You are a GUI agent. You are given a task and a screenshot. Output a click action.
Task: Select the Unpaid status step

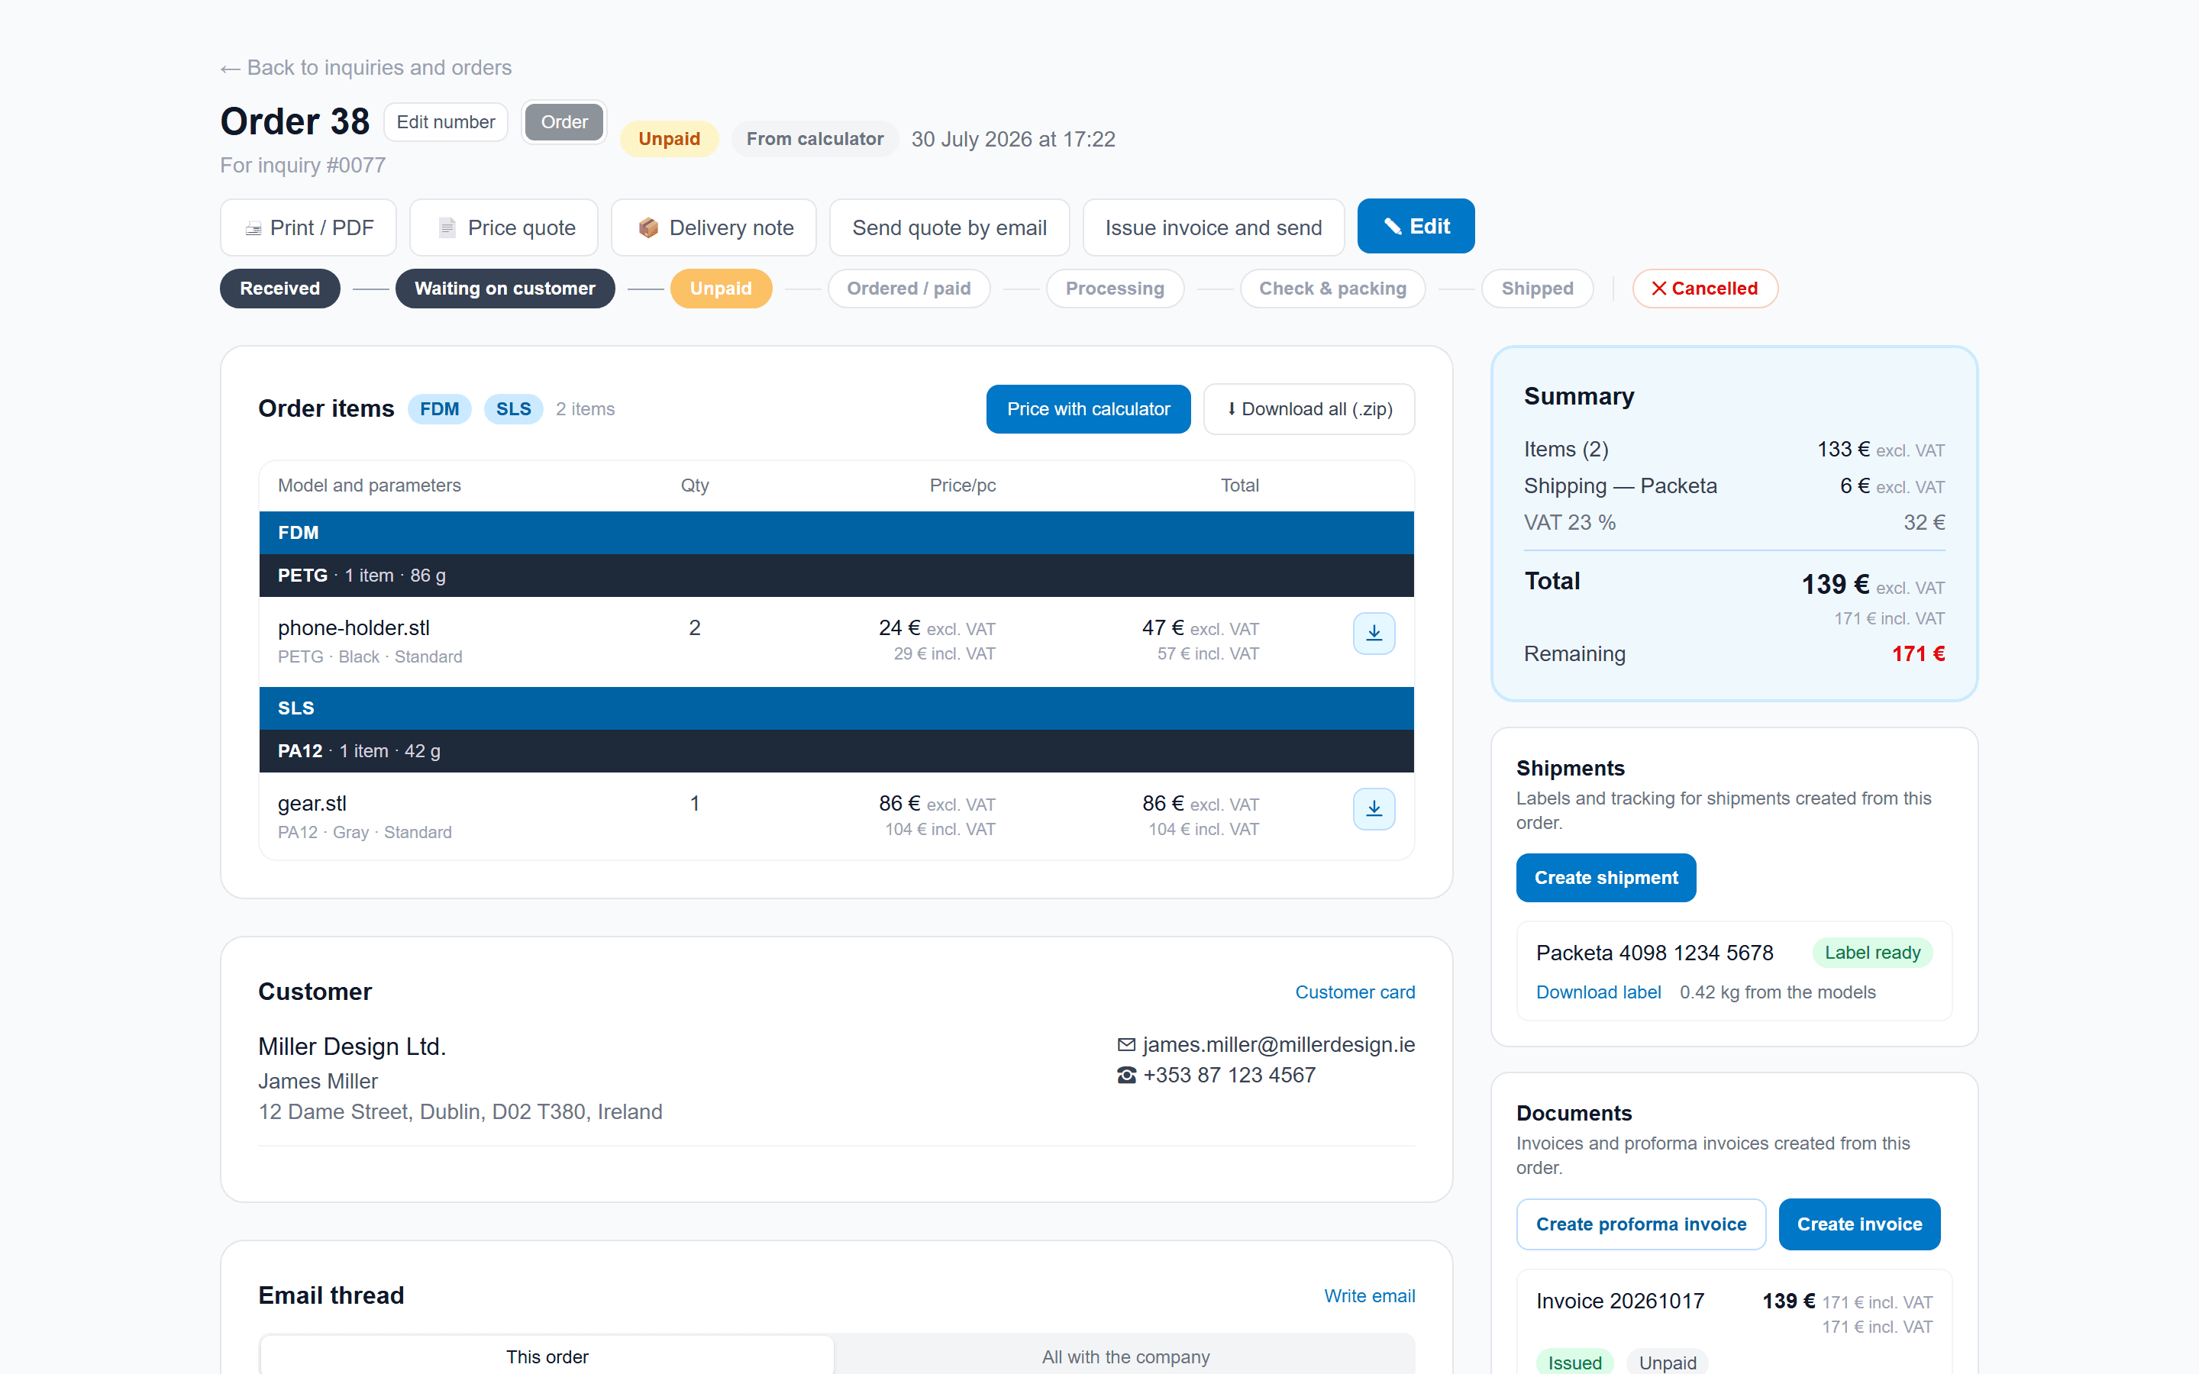[x=722, y=288]
